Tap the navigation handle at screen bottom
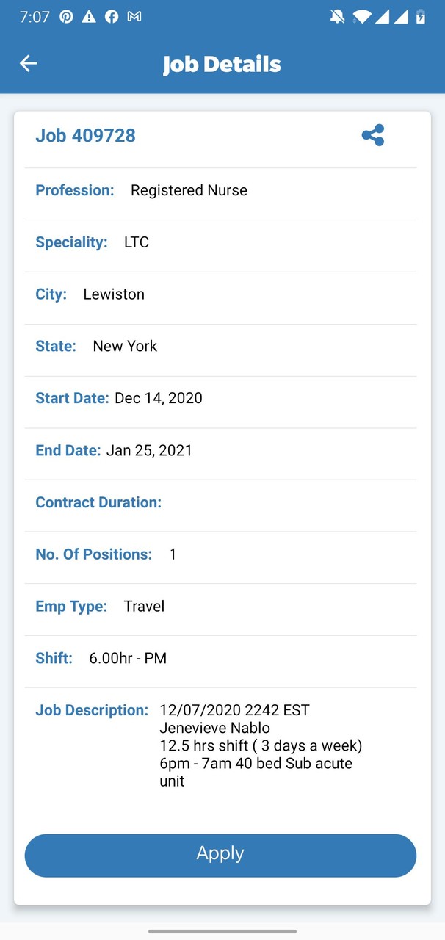Screen dimensions: 445x940 (x=222, y=931)
